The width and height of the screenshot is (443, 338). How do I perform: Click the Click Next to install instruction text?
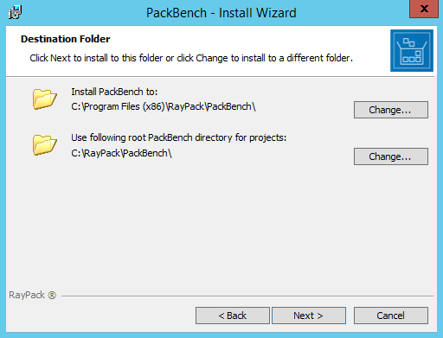[x=191, y=58]
